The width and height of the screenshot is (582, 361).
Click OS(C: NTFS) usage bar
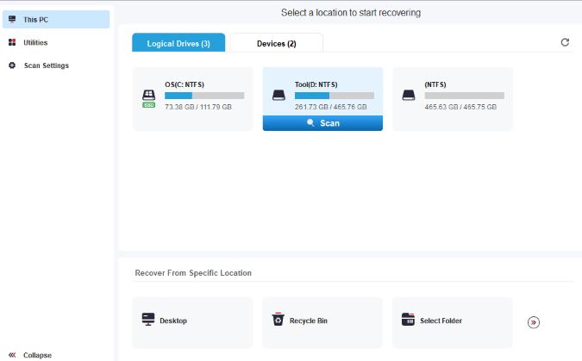click(204, 96)
